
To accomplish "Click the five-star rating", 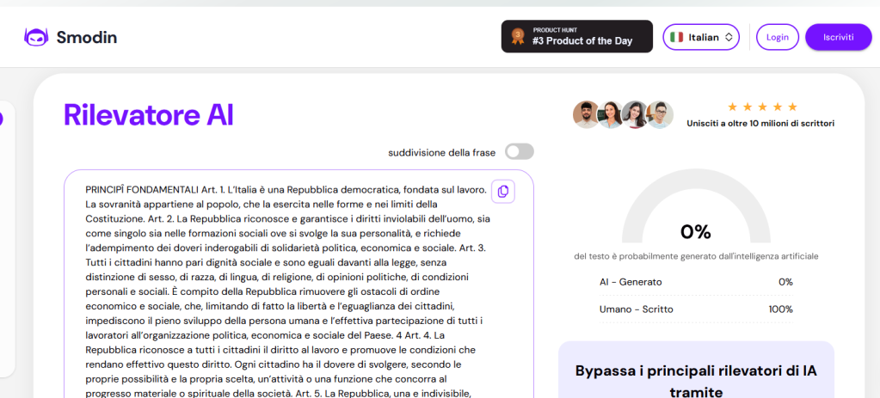I will tap(762, 107).
